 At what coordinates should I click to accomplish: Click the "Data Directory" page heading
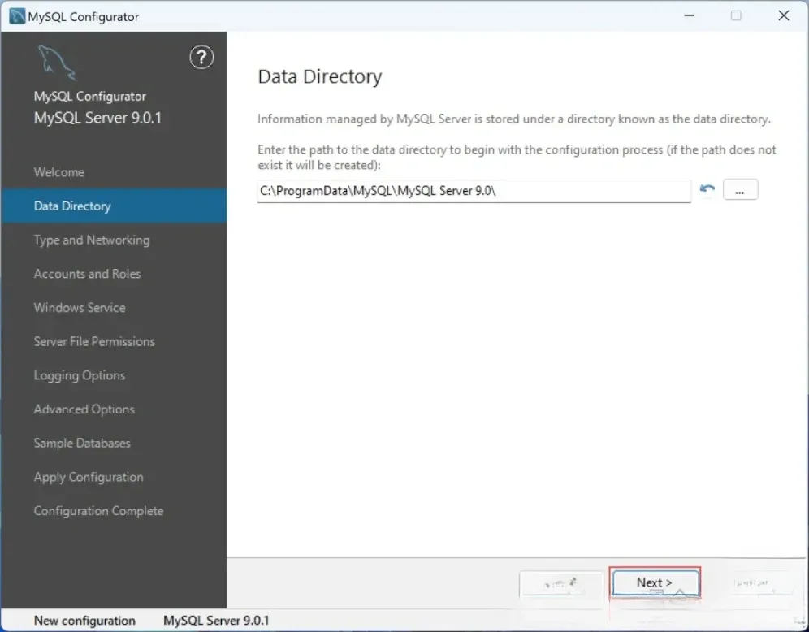pyautogui.click(x=320, y=76)
